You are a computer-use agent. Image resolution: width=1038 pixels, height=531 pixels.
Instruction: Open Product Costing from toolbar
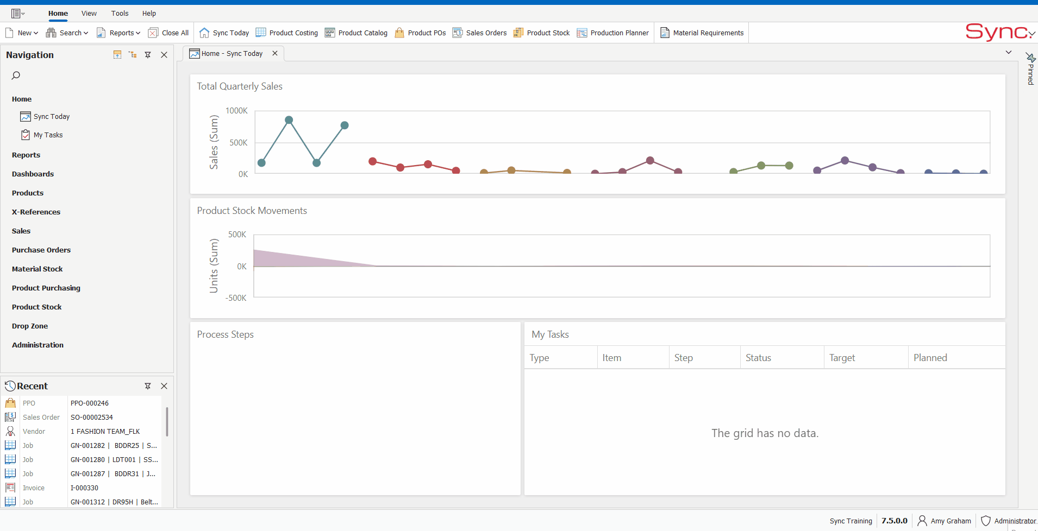(287, 33)
